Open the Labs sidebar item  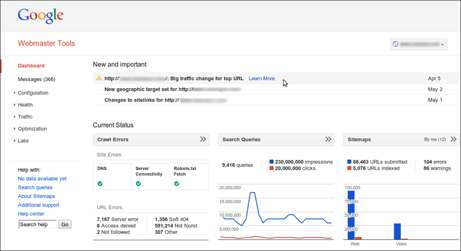[x=23, y=141]
